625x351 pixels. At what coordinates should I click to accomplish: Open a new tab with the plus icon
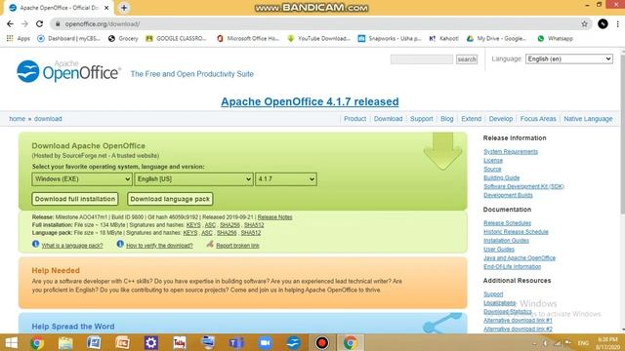pos(124,8)
